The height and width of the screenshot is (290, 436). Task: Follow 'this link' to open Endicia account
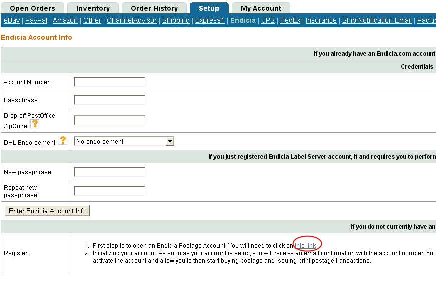point(305,246)
